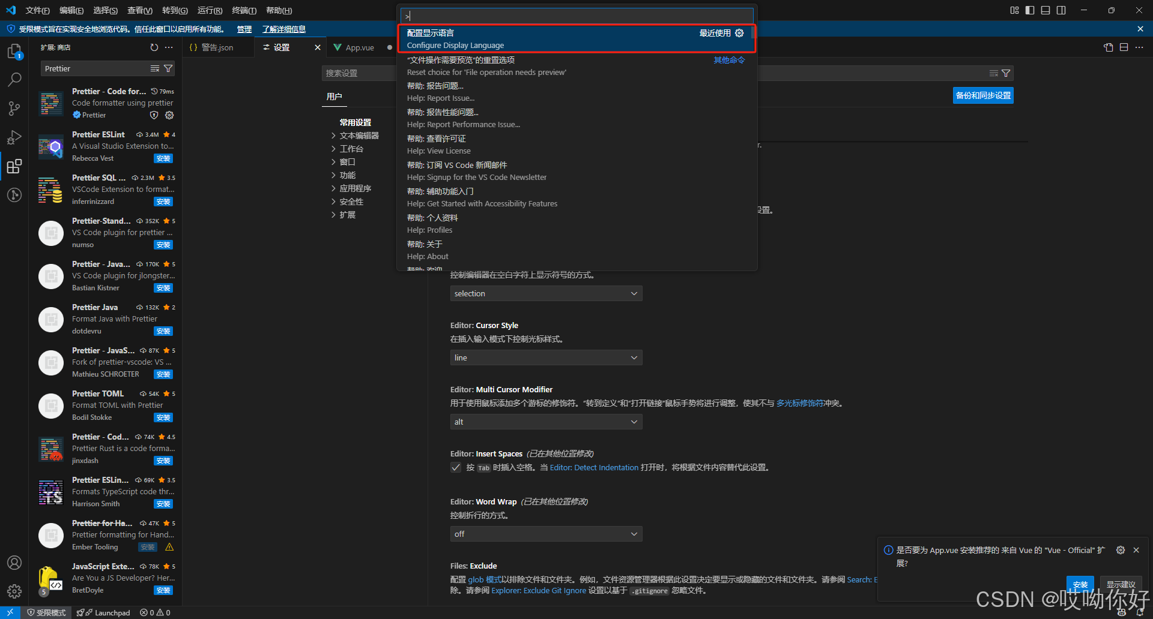The width and height of the screenshot is (1153, 619).
Task: Click the remote window status icon
Action: pyautogui.click(x=10, y=612)
